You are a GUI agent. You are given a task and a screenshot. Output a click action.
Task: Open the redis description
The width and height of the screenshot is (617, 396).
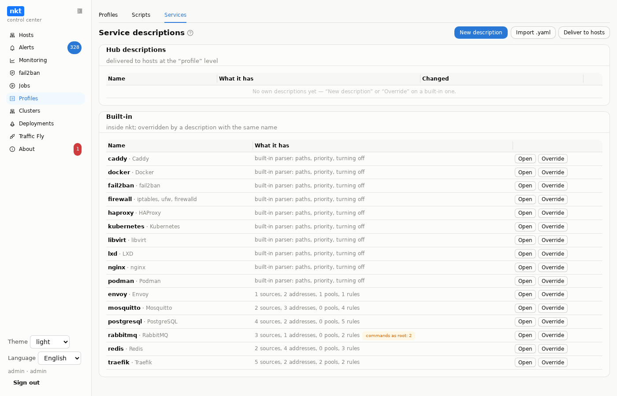(x=525, y=349)
